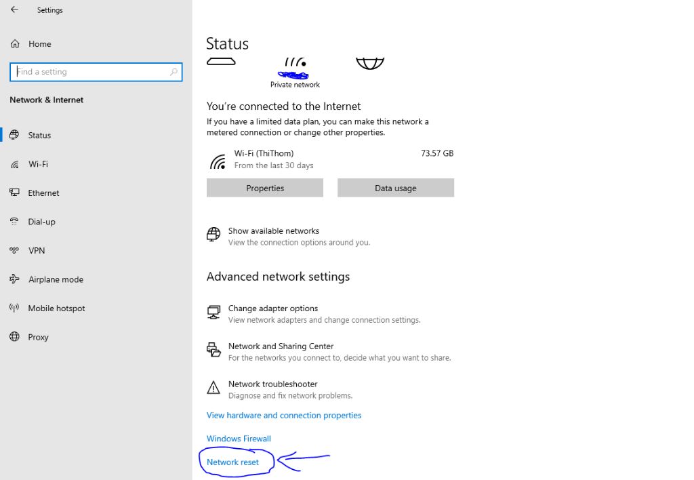Click the Properties button
This screenshot has height=480, width=694.
point(265,188)
